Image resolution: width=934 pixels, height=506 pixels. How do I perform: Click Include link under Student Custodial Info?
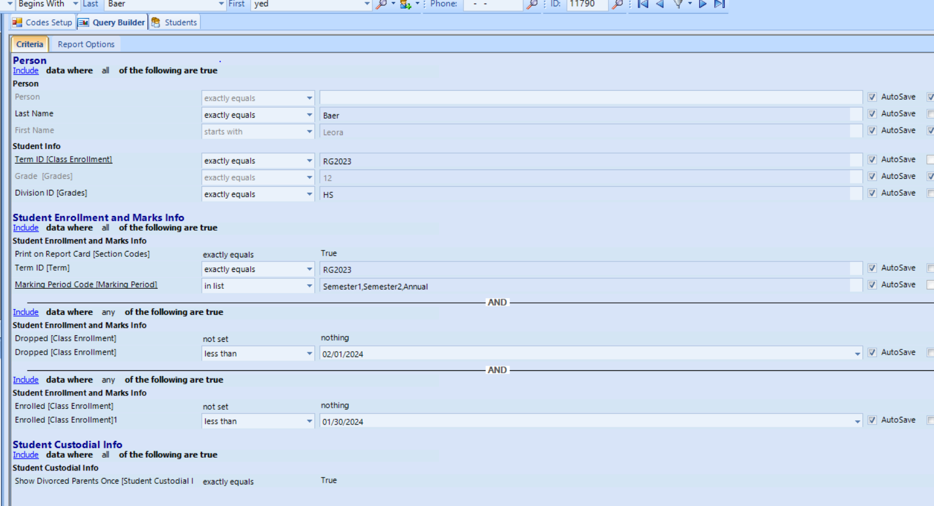point(26,455)
